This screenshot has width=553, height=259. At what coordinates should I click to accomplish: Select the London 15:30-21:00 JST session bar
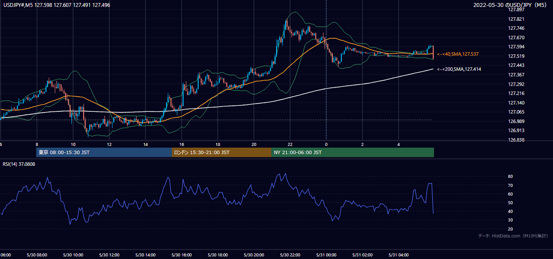pos(222,152)
